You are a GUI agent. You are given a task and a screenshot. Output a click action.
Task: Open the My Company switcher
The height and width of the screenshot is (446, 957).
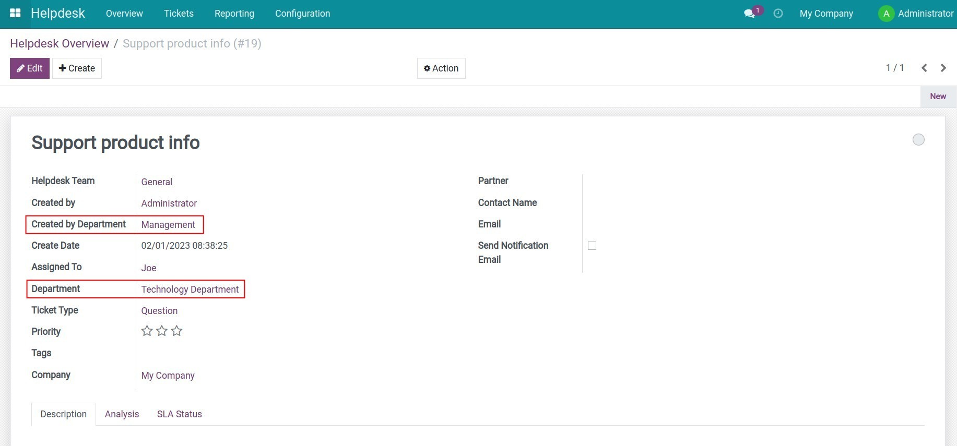(x=826, y=14)
